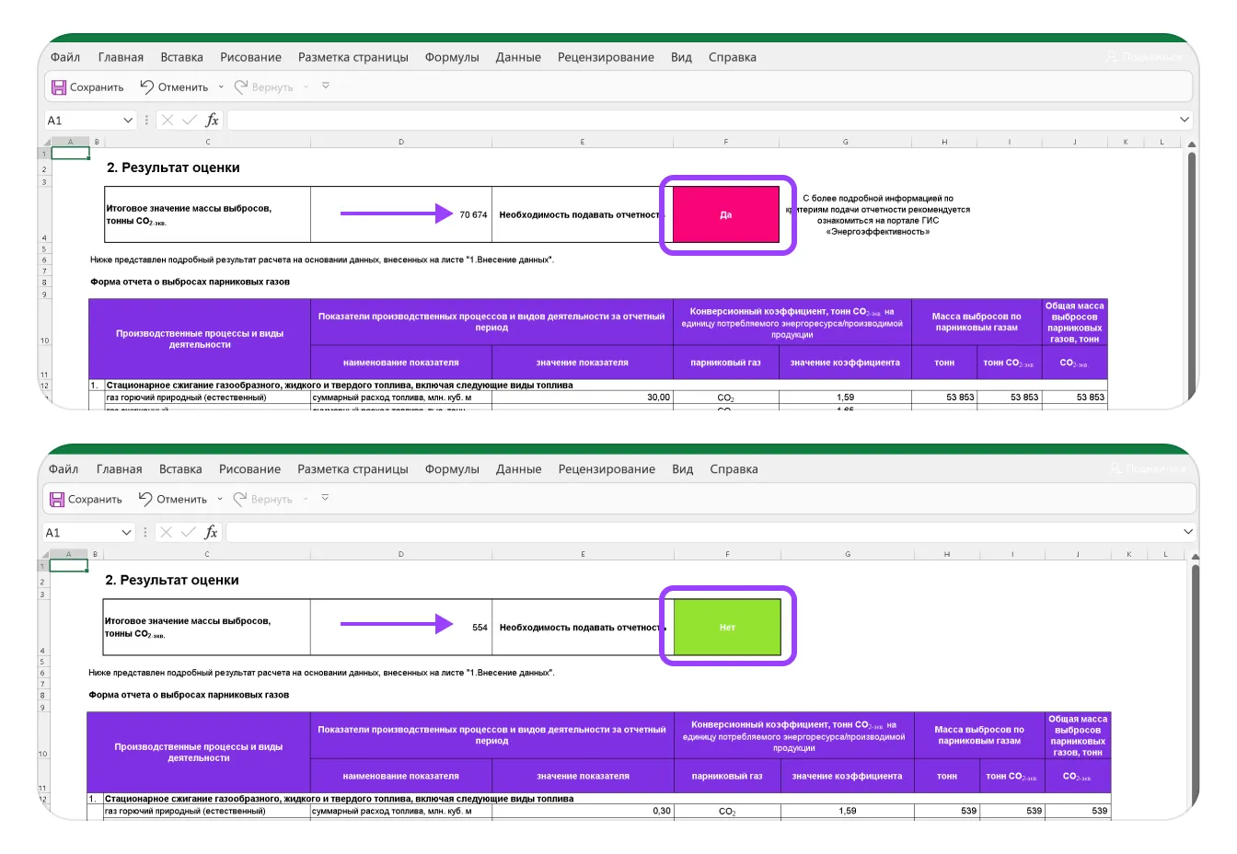Open undo history arrow beside Отменить, 'Да' window
Screen dimensions: 1237x854
221,87
